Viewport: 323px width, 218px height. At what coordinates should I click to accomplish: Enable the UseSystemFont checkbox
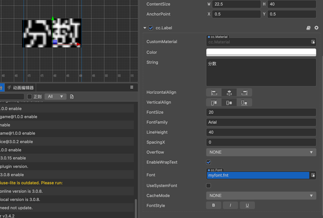[208, 186]
